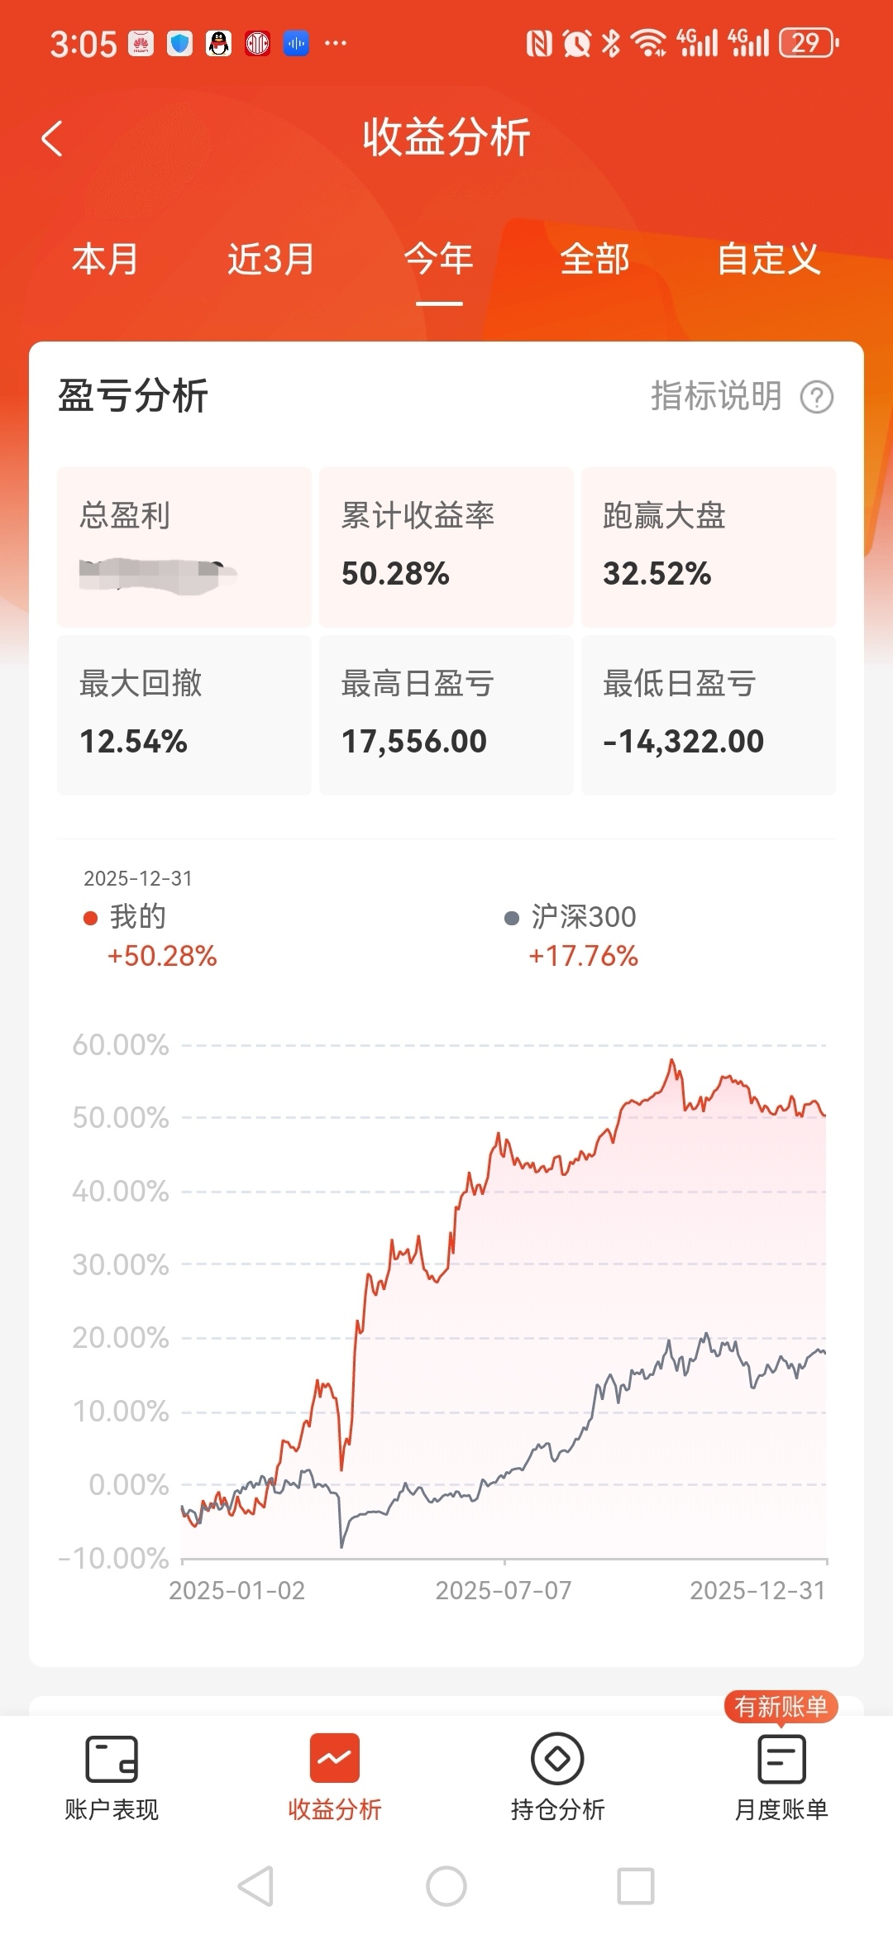The width and height of the screenshot is (893, 1935).
Task: Toggle the 我的 legend series
Action: pos(137,917)
